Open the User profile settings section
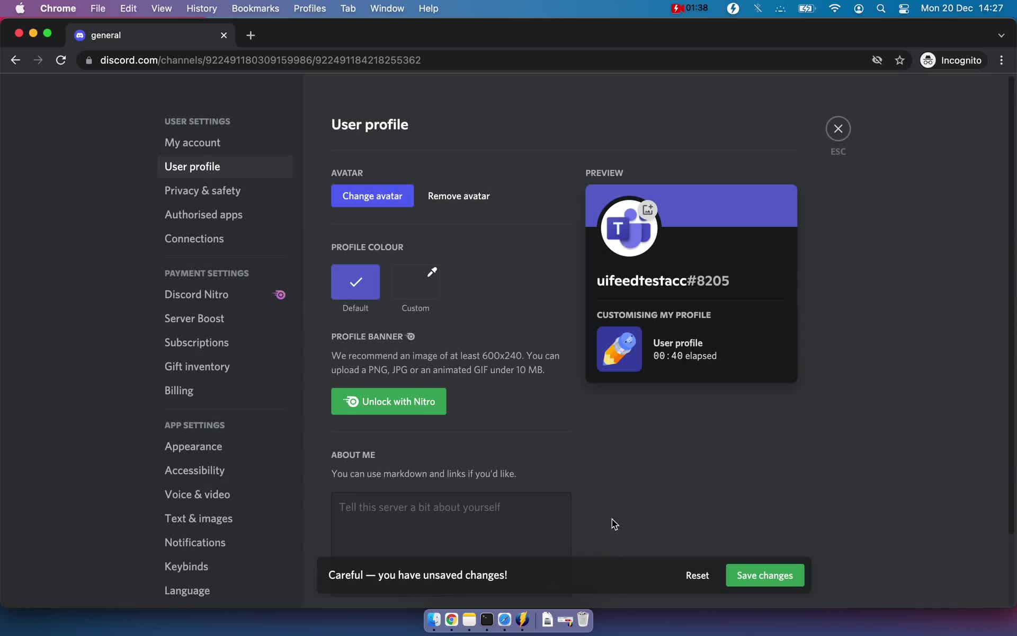1017x636 pixels. pyautogui.click(x=192, y=165)
